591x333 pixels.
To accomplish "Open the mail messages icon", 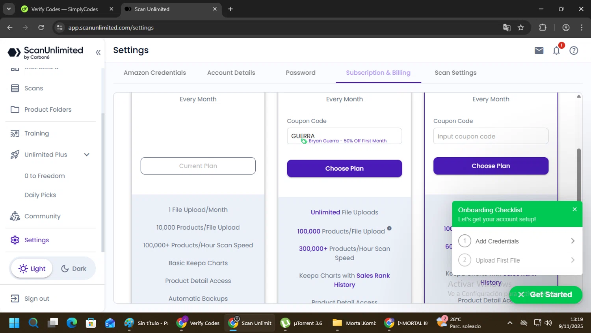I will 539,50.
